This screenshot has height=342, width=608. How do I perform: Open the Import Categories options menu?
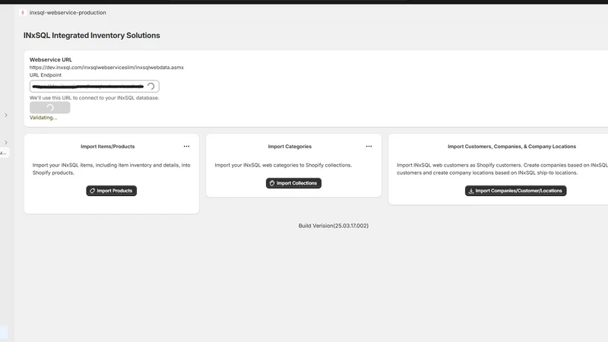point(369,146)
